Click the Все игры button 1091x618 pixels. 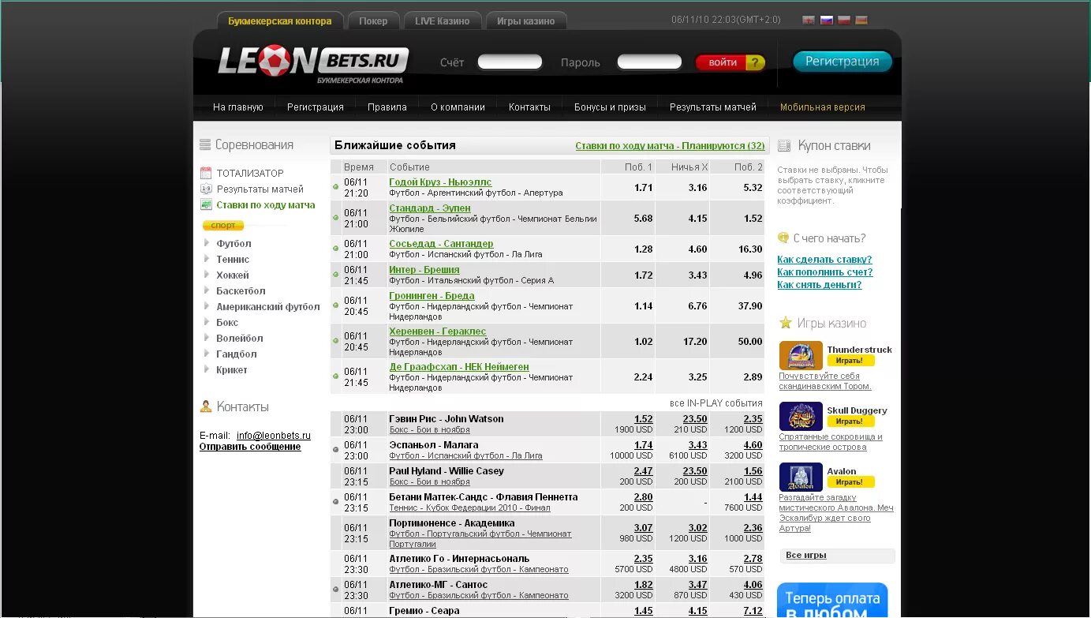pyautogui.click(x=836, y=556)
